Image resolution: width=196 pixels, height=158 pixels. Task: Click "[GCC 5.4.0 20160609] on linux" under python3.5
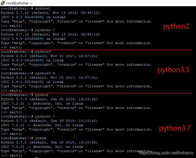tap(32, 82)
